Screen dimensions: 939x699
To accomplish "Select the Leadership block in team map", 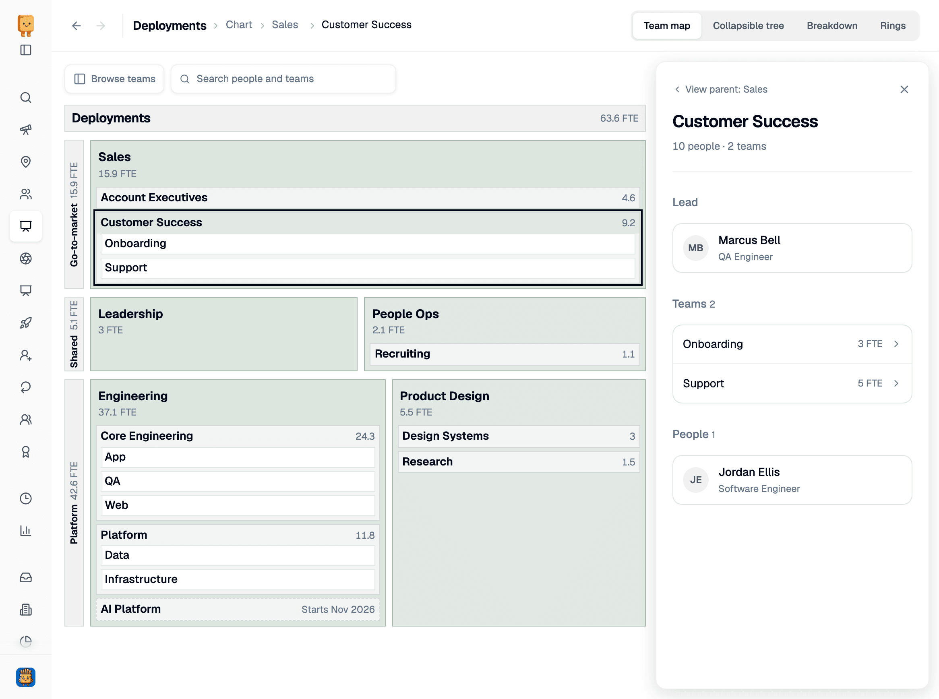I will 223,334.
